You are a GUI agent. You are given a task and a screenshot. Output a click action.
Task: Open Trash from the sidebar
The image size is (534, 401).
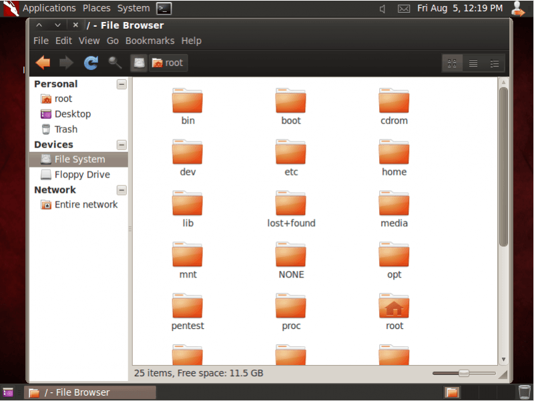click(79, 129)
